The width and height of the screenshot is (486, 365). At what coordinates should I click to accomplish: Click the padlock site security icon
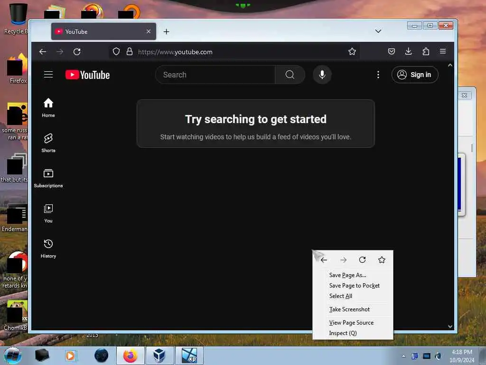[130, 51]
